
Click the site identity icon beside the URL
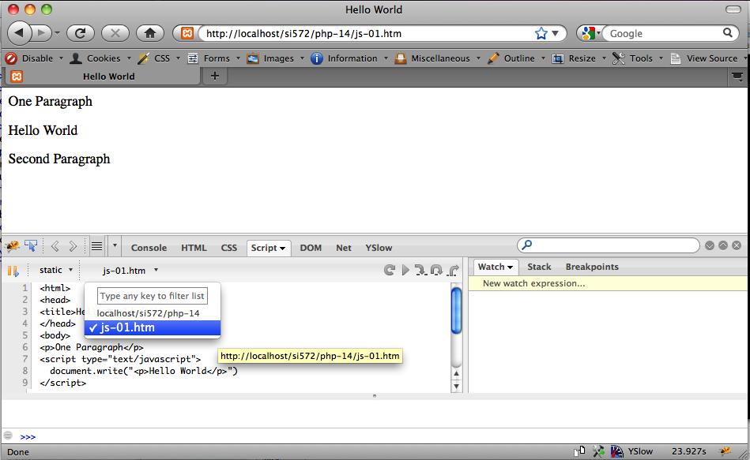[x=187, y=33]
